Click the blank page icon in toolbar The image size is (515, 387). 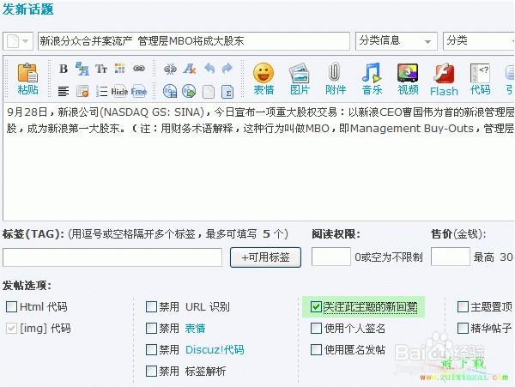pyautogui.click(x=209, y=92)
